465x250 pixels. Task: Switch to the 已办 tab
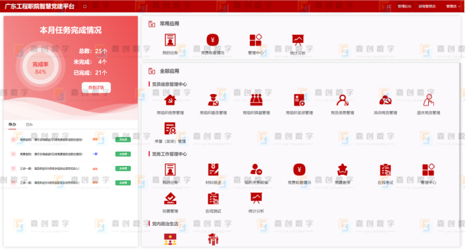tap(29, 124)
